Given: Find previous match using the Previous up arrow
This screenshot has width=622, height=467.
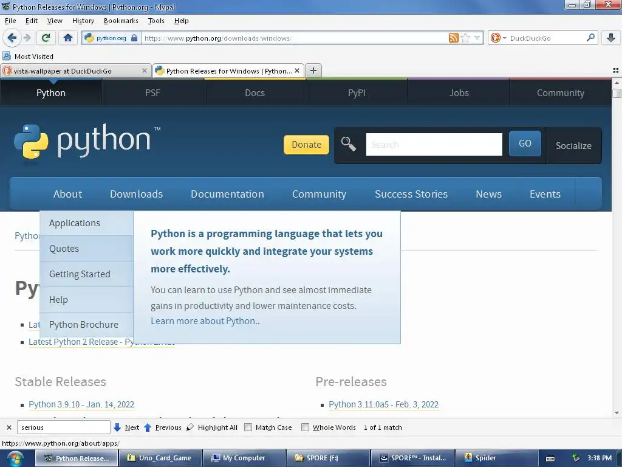Looking at the screenshot, I should tap(162, 427).
